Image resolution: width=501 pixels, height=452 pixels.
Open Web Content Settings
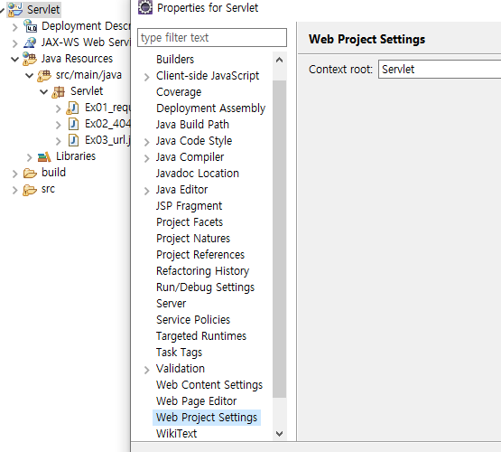(x=209, y=385)
